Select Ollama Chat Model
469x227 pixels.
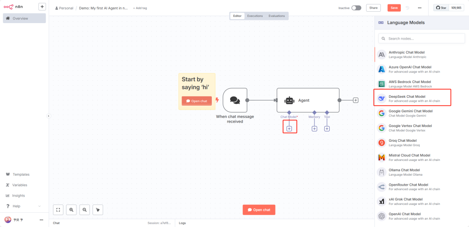click(421, 172)
